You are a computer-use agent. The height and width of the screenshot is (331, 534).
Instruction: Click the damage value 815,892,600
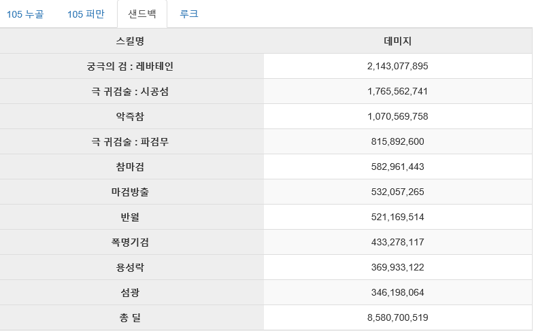(397, 141)
